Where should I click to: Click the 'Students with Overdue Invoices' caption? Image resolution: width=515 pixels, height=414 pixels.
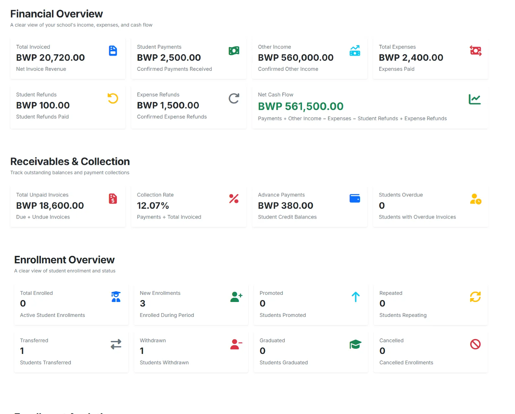(417, 217)
